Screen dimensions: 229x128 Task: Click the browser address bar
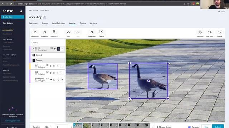pos(99,4)
